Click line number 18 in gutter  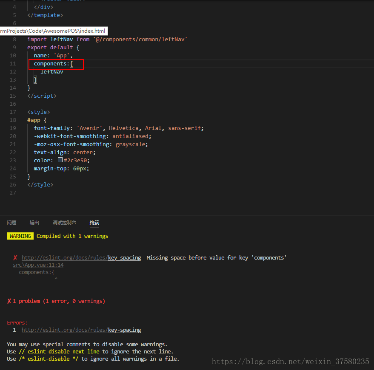(13, 120)
